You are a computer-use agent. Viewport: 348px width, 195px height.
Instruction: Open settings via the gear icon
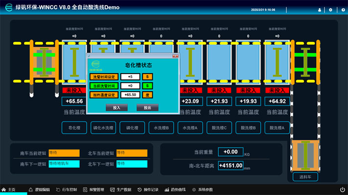click(x=330, y=10)
